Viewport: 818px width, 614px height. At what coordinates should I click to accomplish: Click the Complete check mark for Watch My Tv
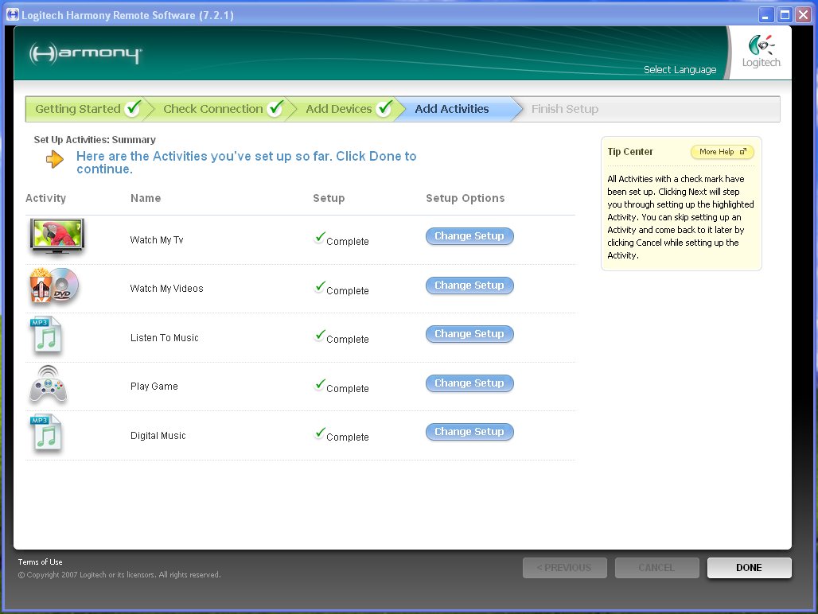click(321, 238)
